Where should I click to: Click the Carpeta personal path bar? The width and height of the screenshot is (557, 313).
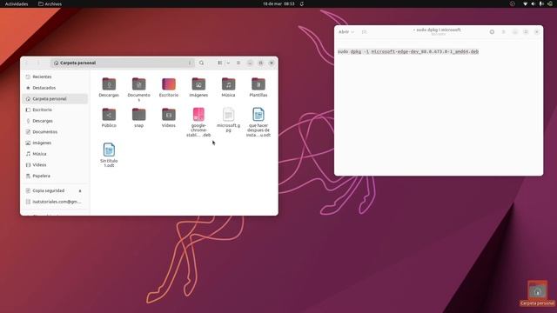click(123, 63)
